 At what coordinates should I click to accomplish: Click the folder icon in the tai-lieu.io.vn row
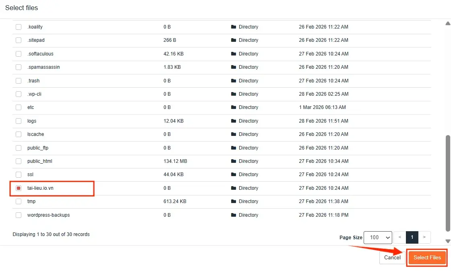coord(233,188)
